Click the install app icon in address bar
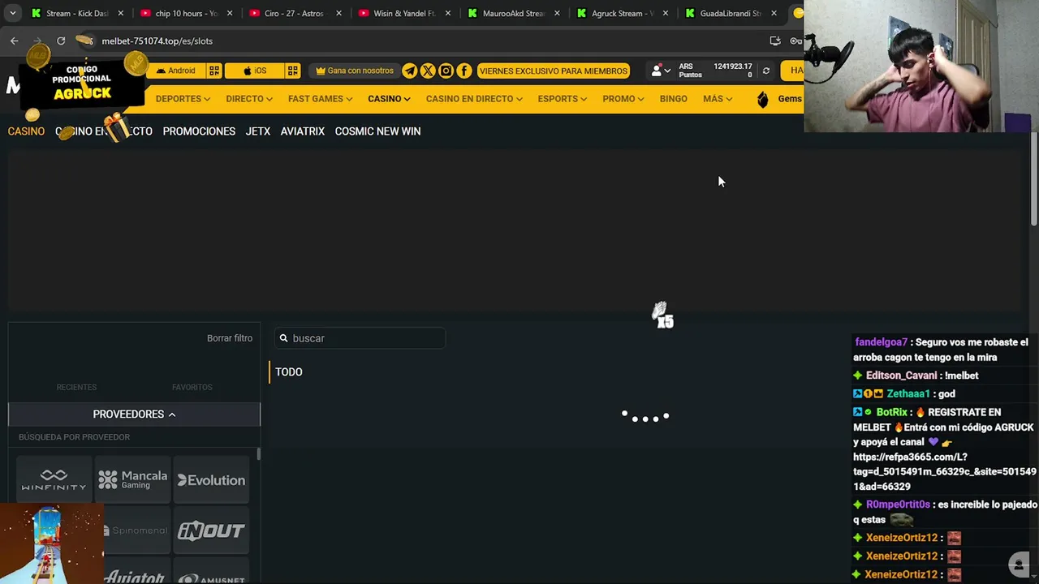The height and width of the screenshot is (584, 1039). coord(775,41)
